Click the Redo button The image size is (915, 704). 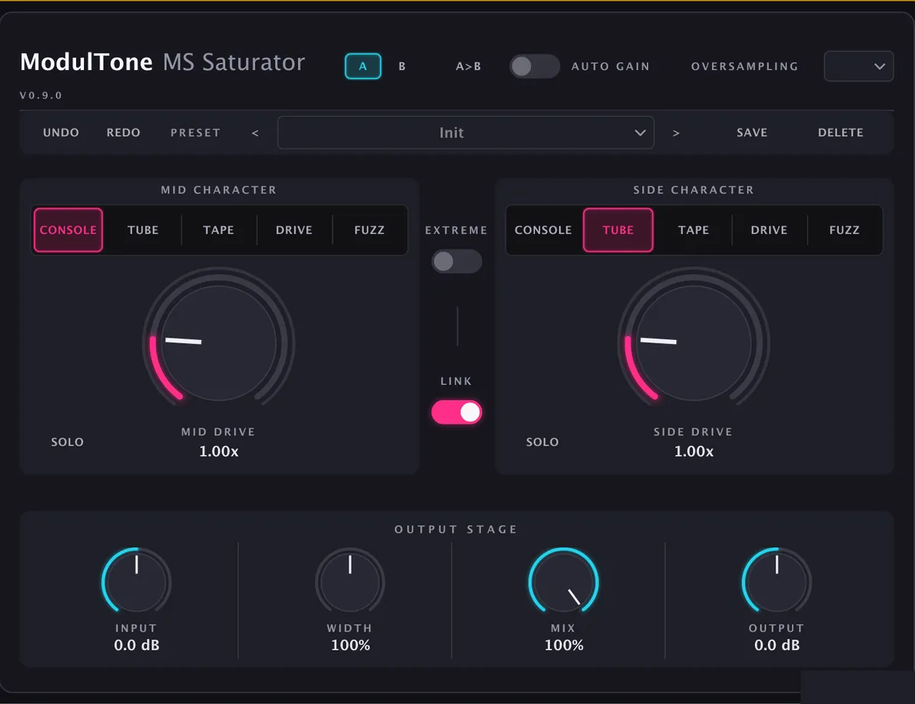(124, 133)
